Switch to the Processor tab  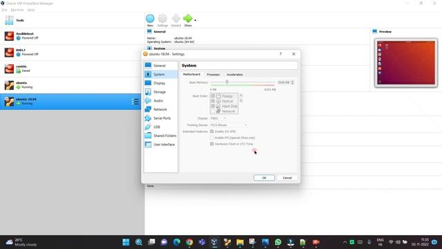(x=213, y=75)
